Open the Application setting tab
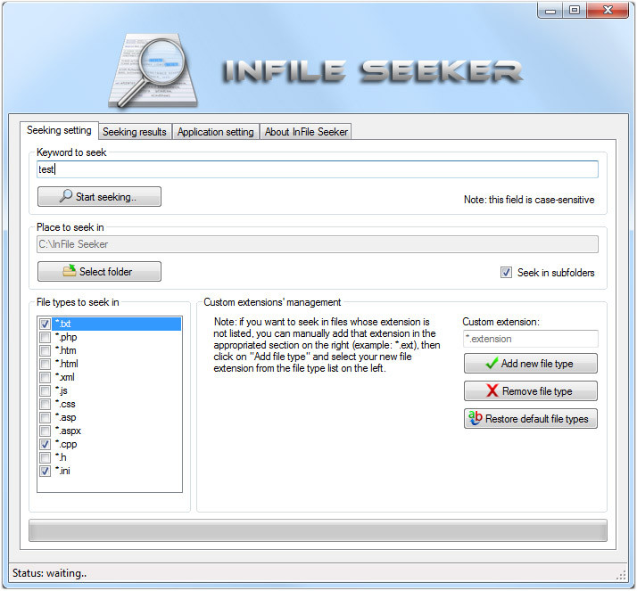 [x=215, y=132]
